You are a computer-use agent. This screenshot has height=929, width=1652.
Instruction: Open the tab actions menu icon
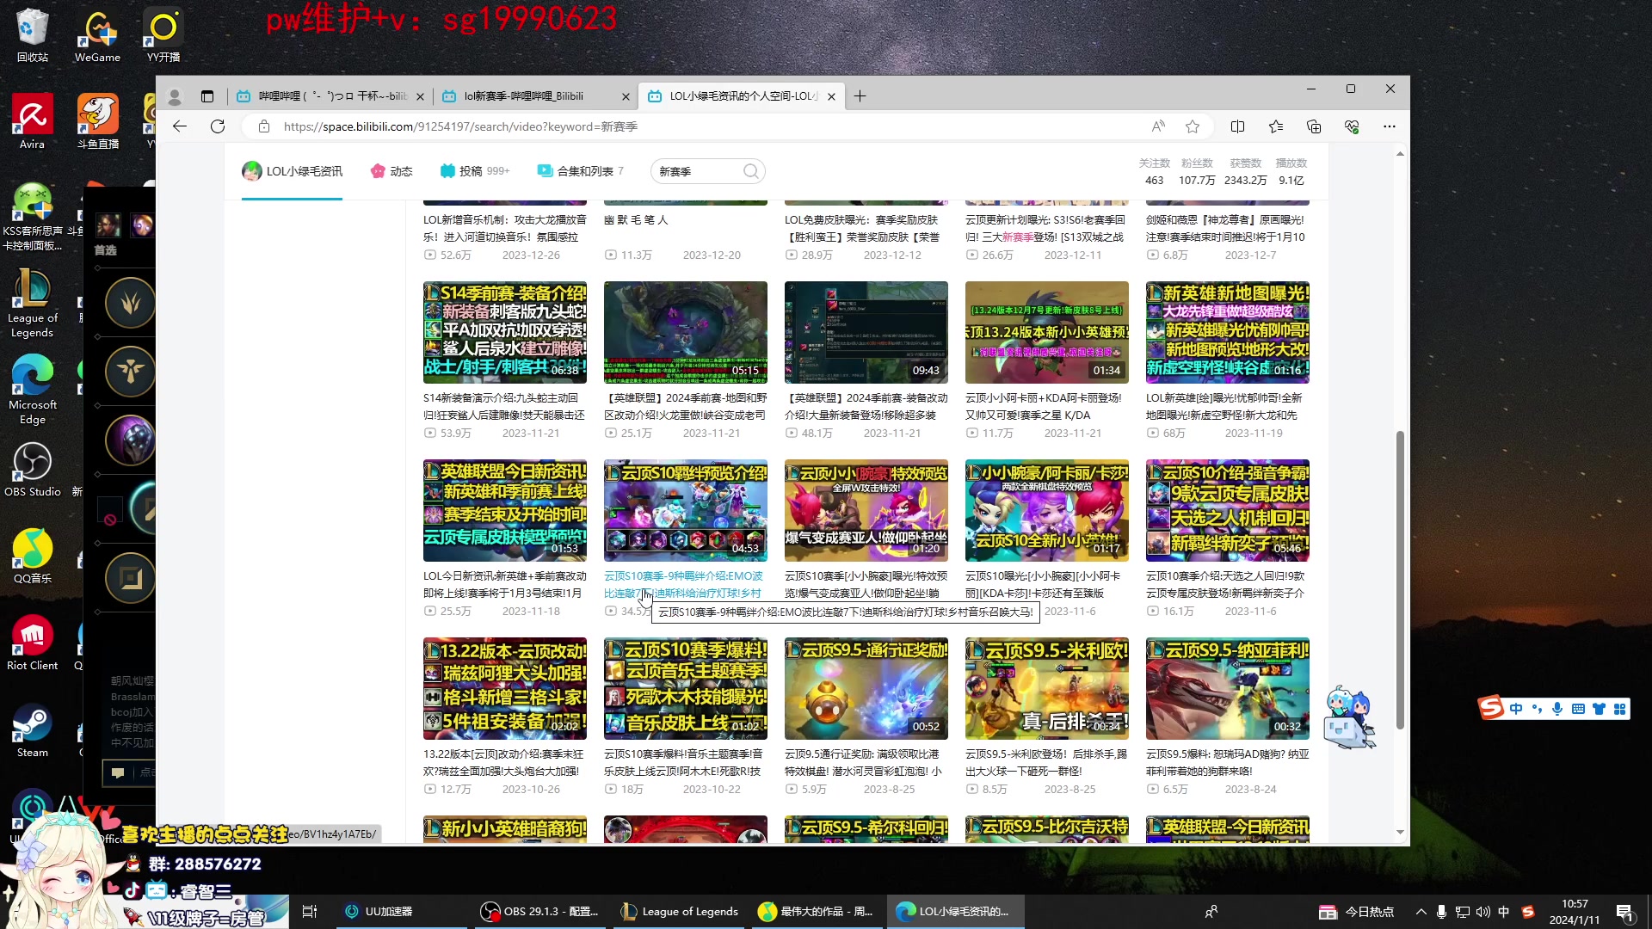(x=207, y=96)
